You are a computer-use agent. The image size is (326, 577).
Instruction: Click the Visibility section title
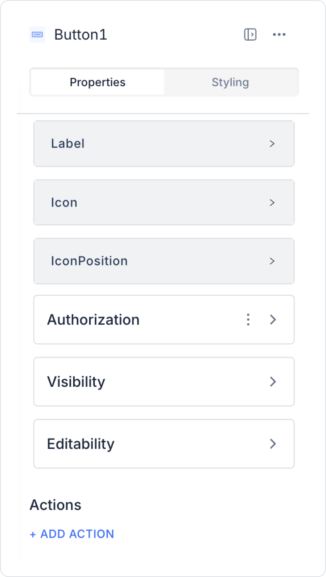[x=76, y=382]
